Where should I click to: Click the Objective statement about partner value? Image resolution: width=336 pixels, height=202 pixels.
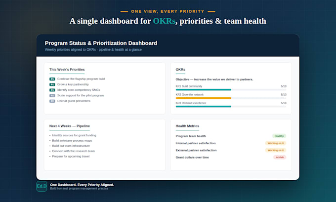tap(214, 79)
